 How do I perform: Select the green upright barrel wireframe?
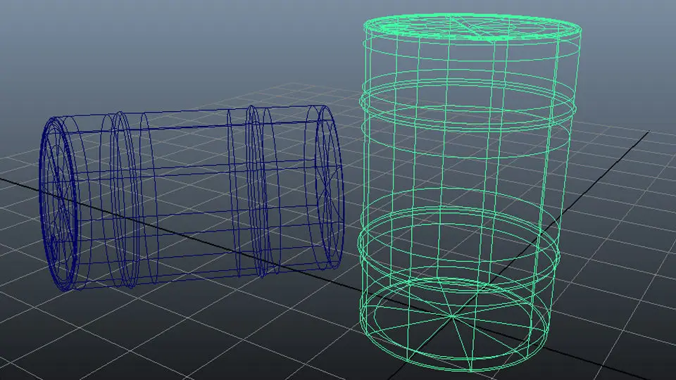coord(469,193)
